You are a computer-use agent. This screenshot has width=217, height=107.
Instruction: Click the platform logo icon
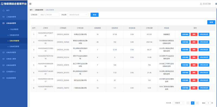pos(2,4)
